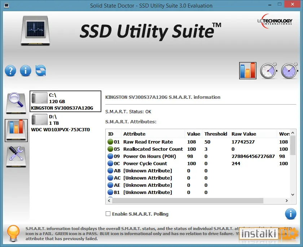The height and width of the screenshot is (247, 303).
Task: Refresh the drive list with the arrows icon
Action: point(40,70)
